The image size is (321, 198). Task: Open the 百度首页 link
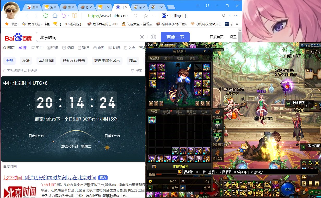point(217,37)
